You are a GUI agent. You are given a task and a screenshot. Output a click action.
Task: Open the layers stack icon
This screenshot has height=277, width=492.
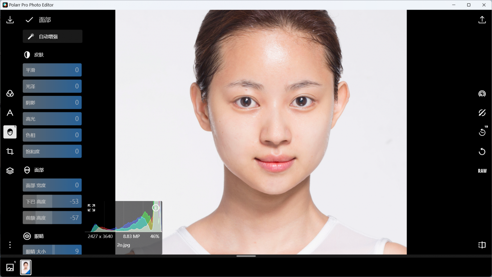pyautogui.click(x=10, y=171)
